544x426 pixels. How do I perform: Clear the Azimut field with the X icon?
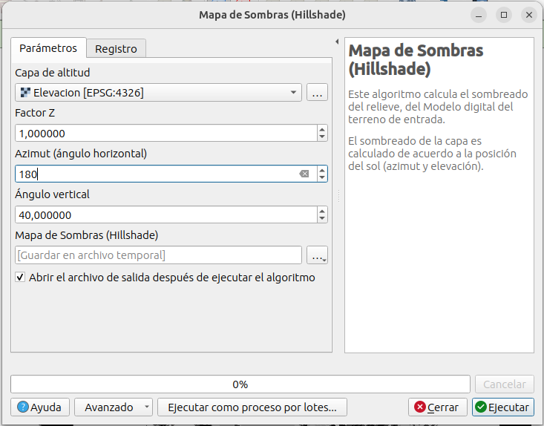click(304, 174)
